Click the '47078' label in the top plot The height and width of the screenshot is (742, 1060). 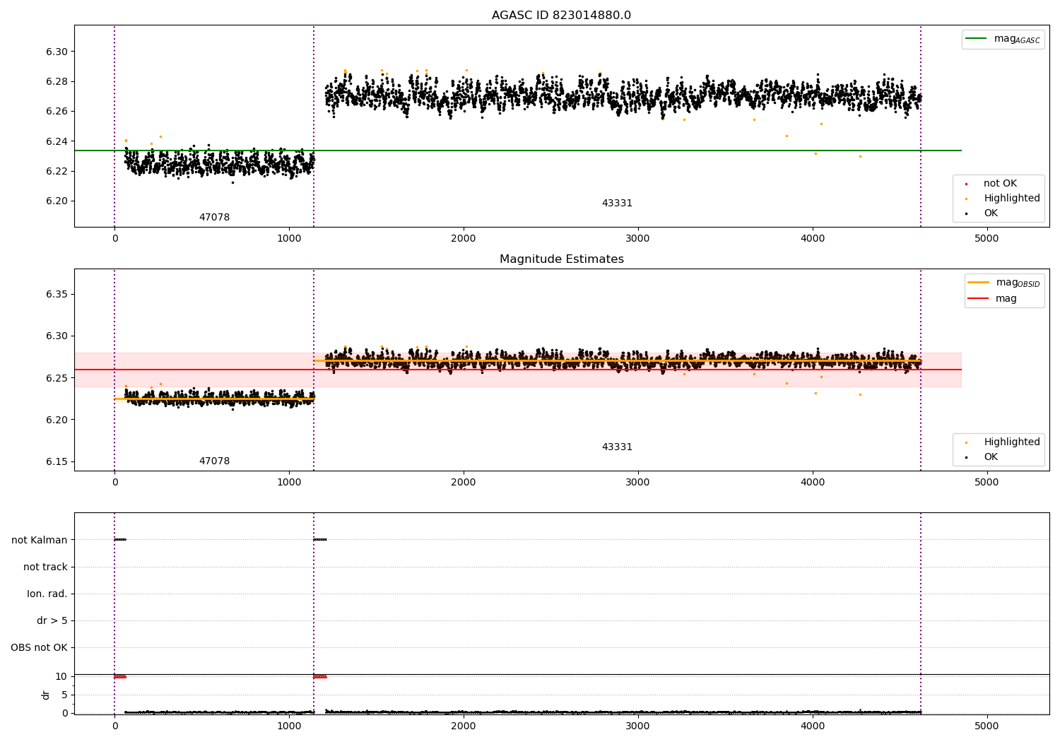(214, 218)
